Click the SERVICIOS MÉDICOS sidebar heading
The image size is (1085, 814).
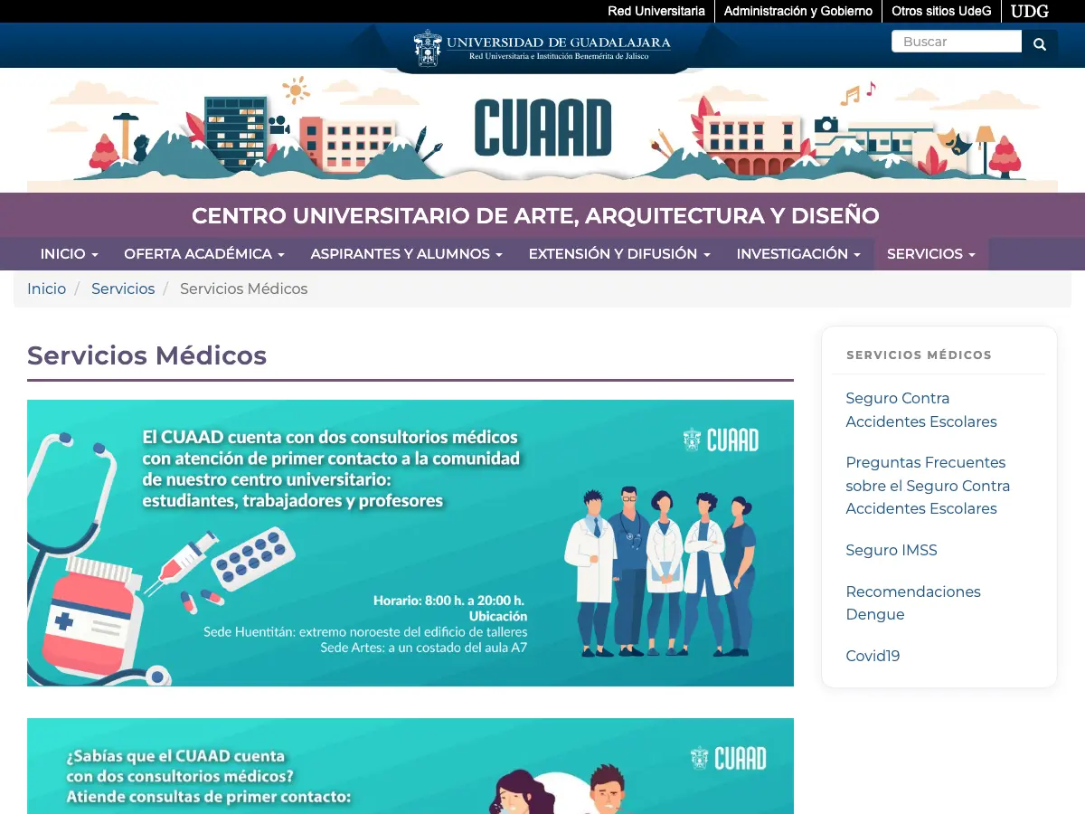click(x=919, y=355)
